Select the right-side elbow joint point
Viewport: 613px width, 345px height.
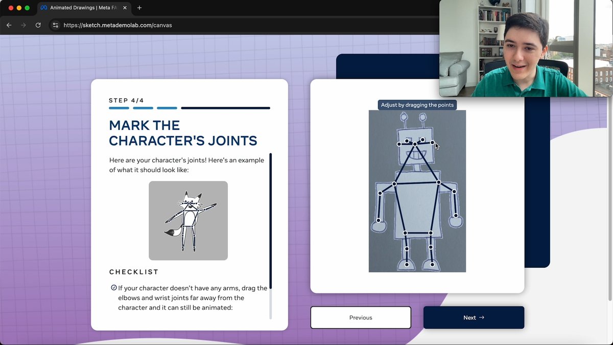tap(454, 192)
